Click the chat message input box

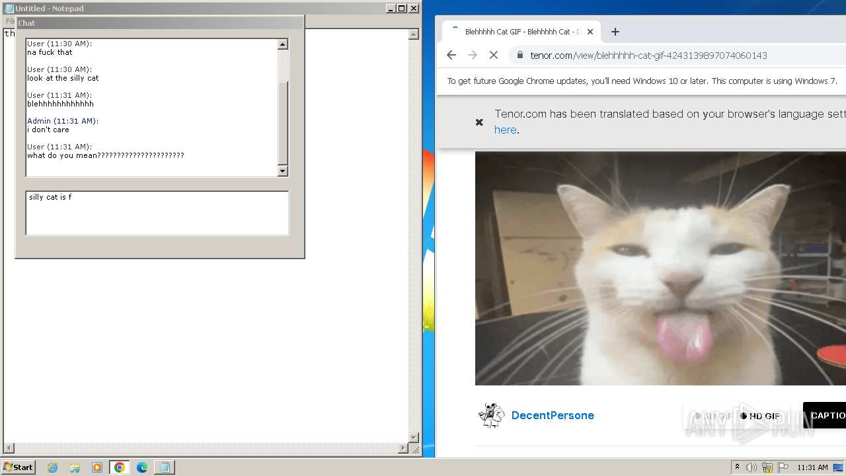click(157, 213)
